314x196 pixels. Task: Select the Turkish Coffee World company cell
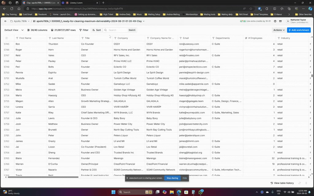pyautogui.click(x=128, y=78)
